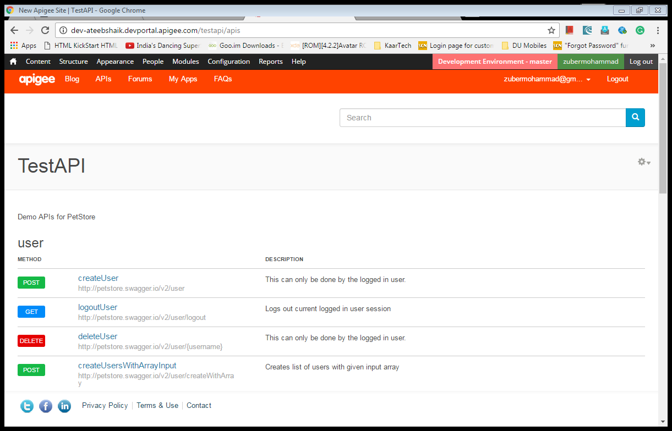Click the blue search magnifier button
Screen dimensions: 672x431
(x=635, y=118)
